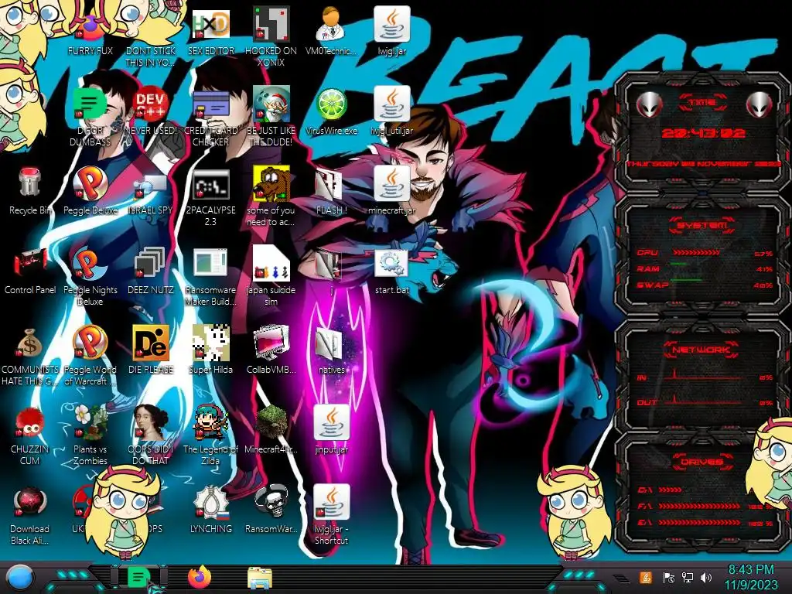Screen dimensions: 792x594
Task: Open the Dev-C++ icon labeled NEVER USED!
Action: 151,104
